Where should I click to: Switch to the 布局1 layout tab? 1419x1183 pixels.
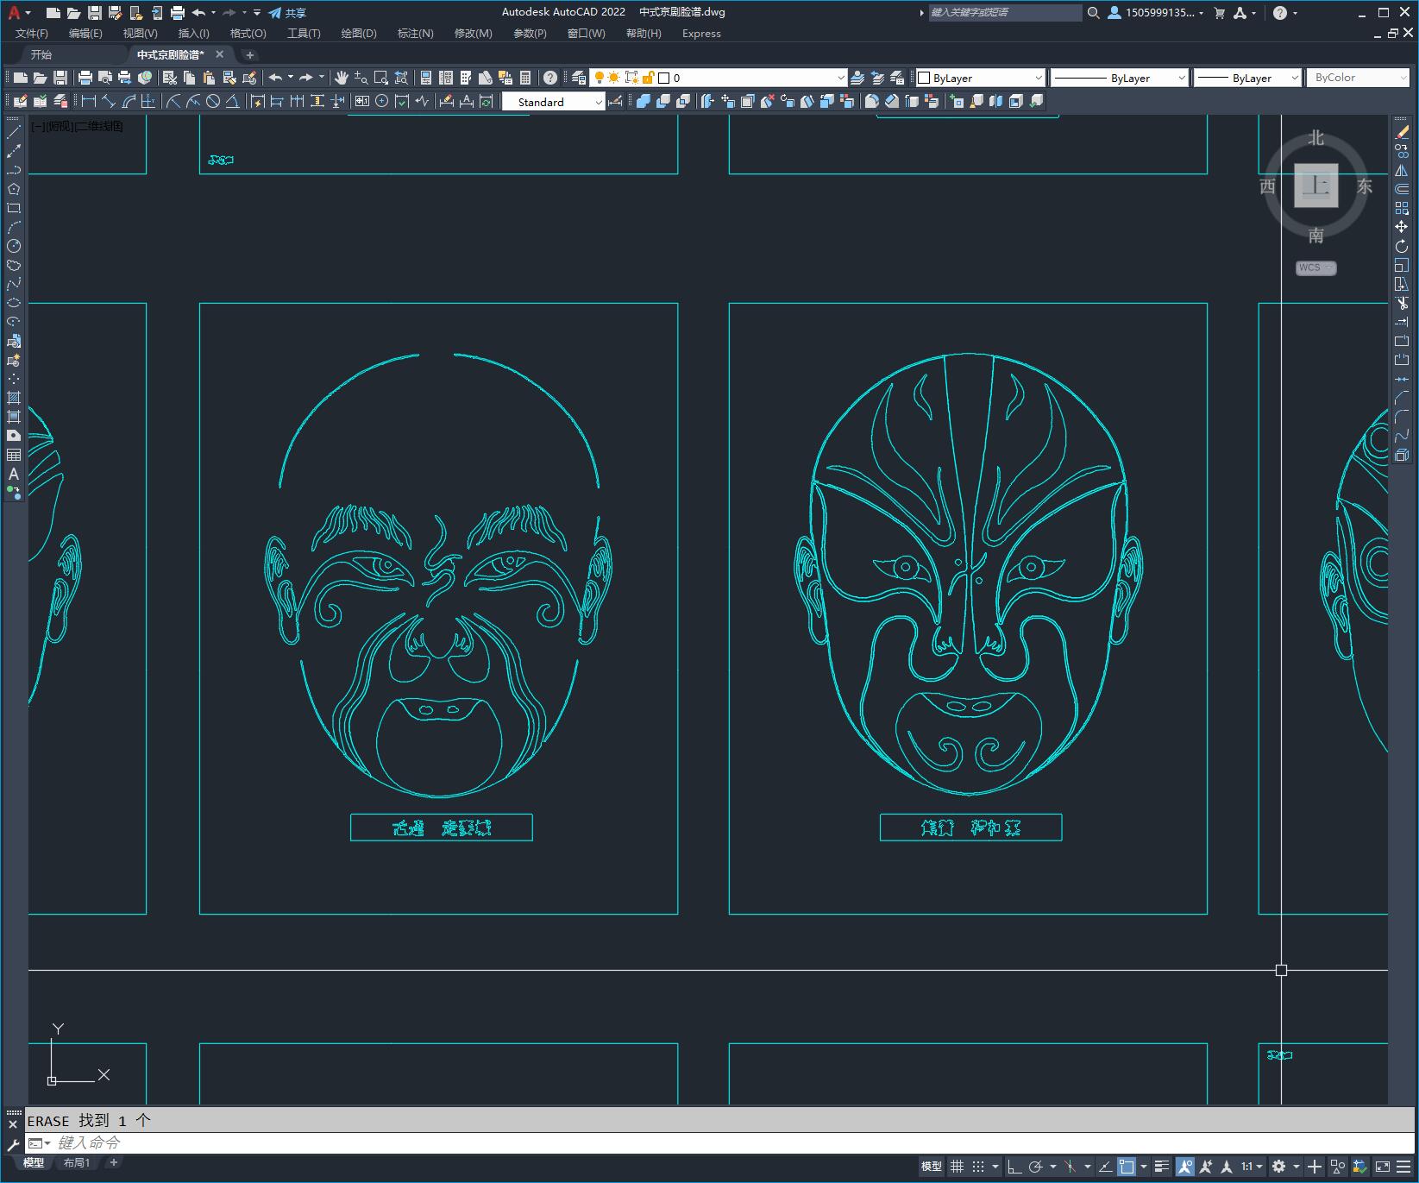[x=77, y=1162]
